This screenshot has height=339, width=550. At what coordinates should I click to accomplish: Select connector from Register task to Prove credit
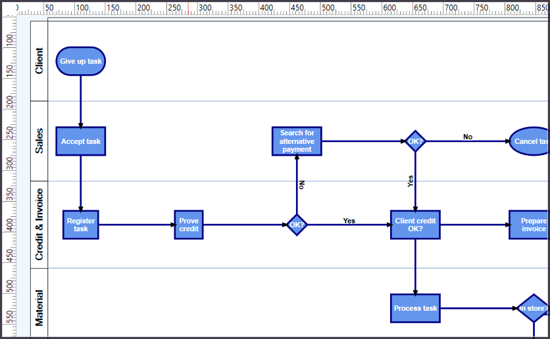pyautogui.click(x=137, y=225)
